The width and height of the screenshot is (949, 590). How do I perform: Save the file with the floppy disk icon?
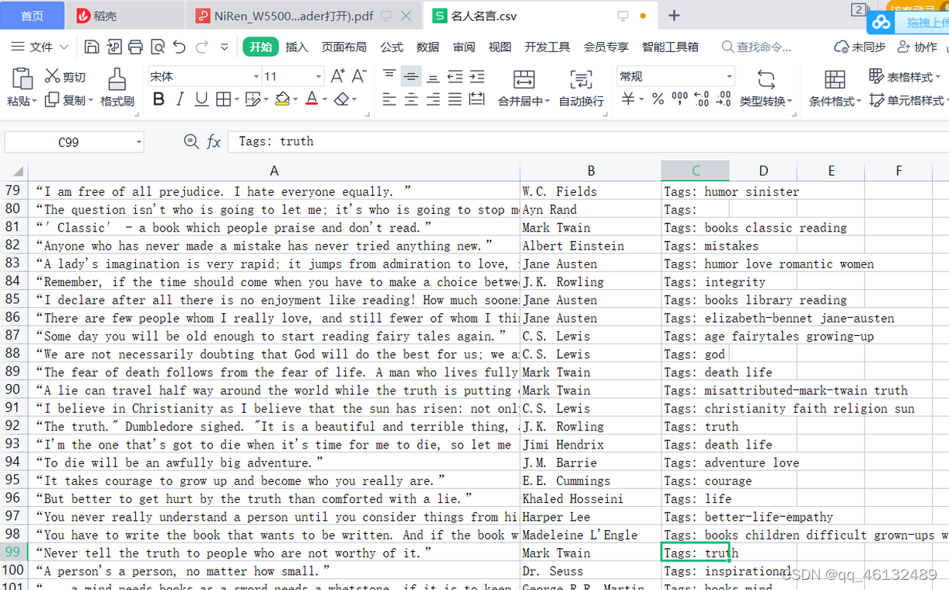tap(92, 47)
